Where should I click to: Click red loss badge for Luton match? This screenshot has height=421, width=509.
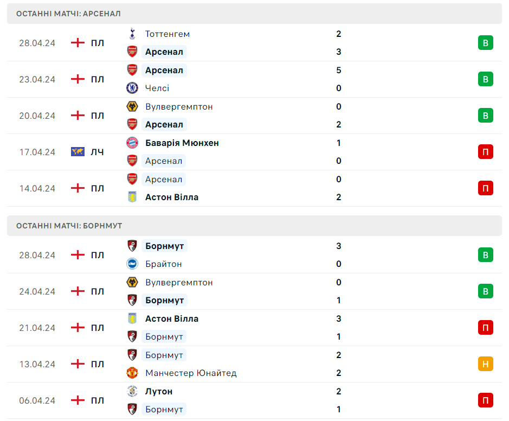point(485,400)
